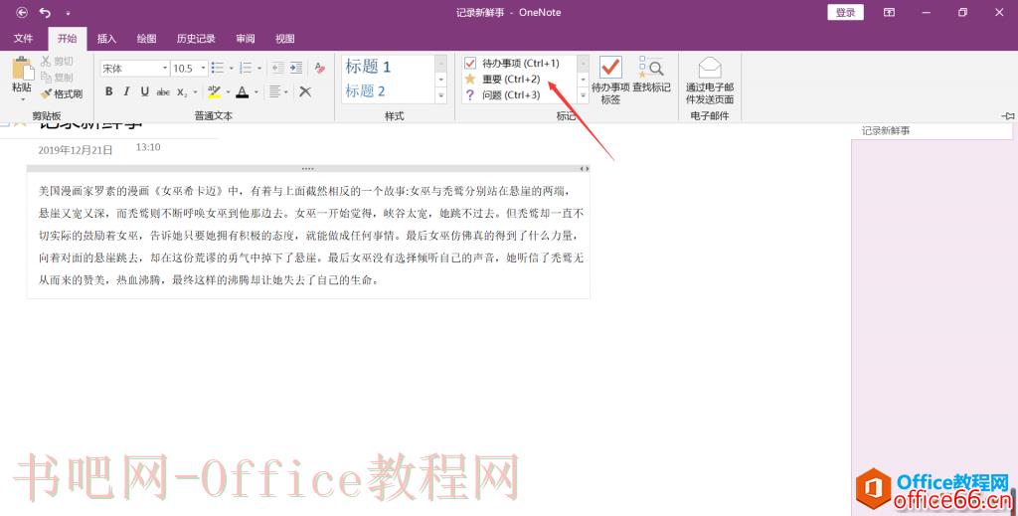Click the bullet list icon

[x=218, y=69]
